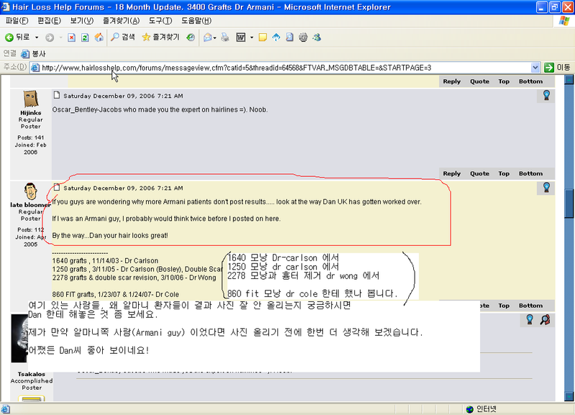Expand the Forward button dropdown arrow
575x415 pixels.
pos(60,37)
